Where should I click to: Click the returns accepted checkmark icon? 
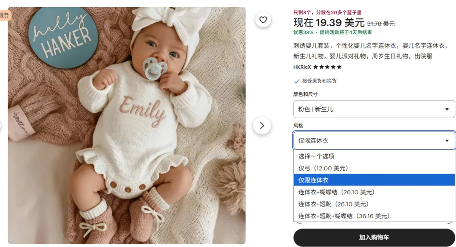(x=297, y=81)
